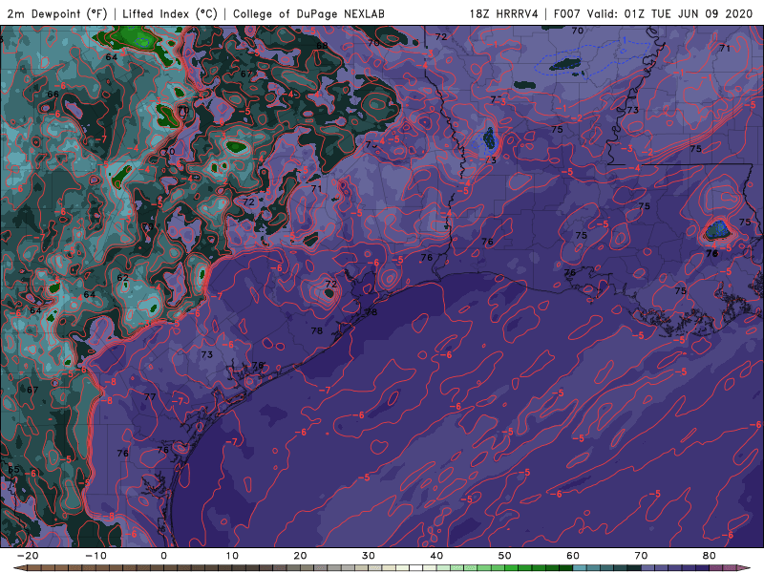Click the 40 label on the color scale

[x=436, y=556]
